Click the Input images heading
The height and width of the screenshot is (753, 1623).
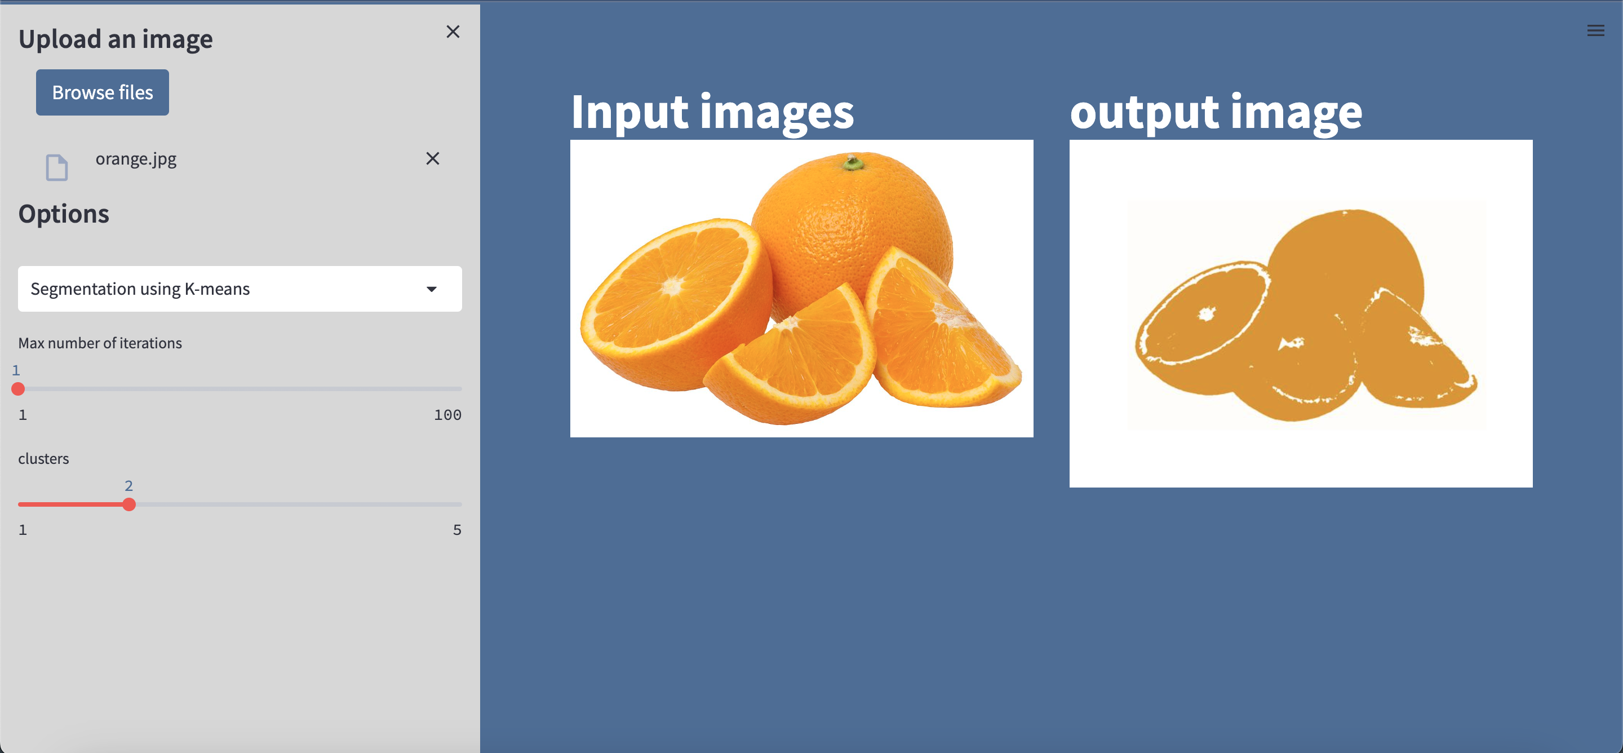point(711,112)
